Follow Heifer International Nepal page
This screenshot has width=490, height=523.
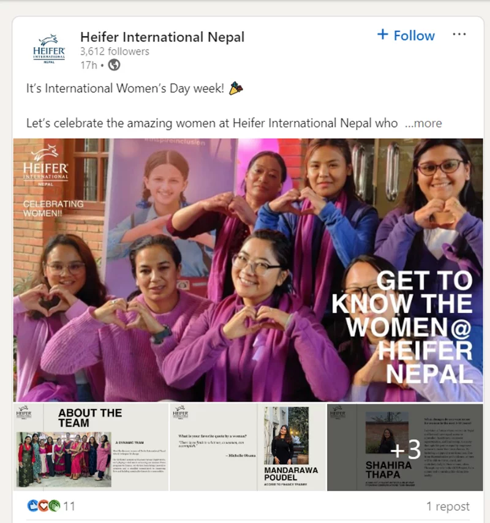pyautogui.click(x=406, y=35)
